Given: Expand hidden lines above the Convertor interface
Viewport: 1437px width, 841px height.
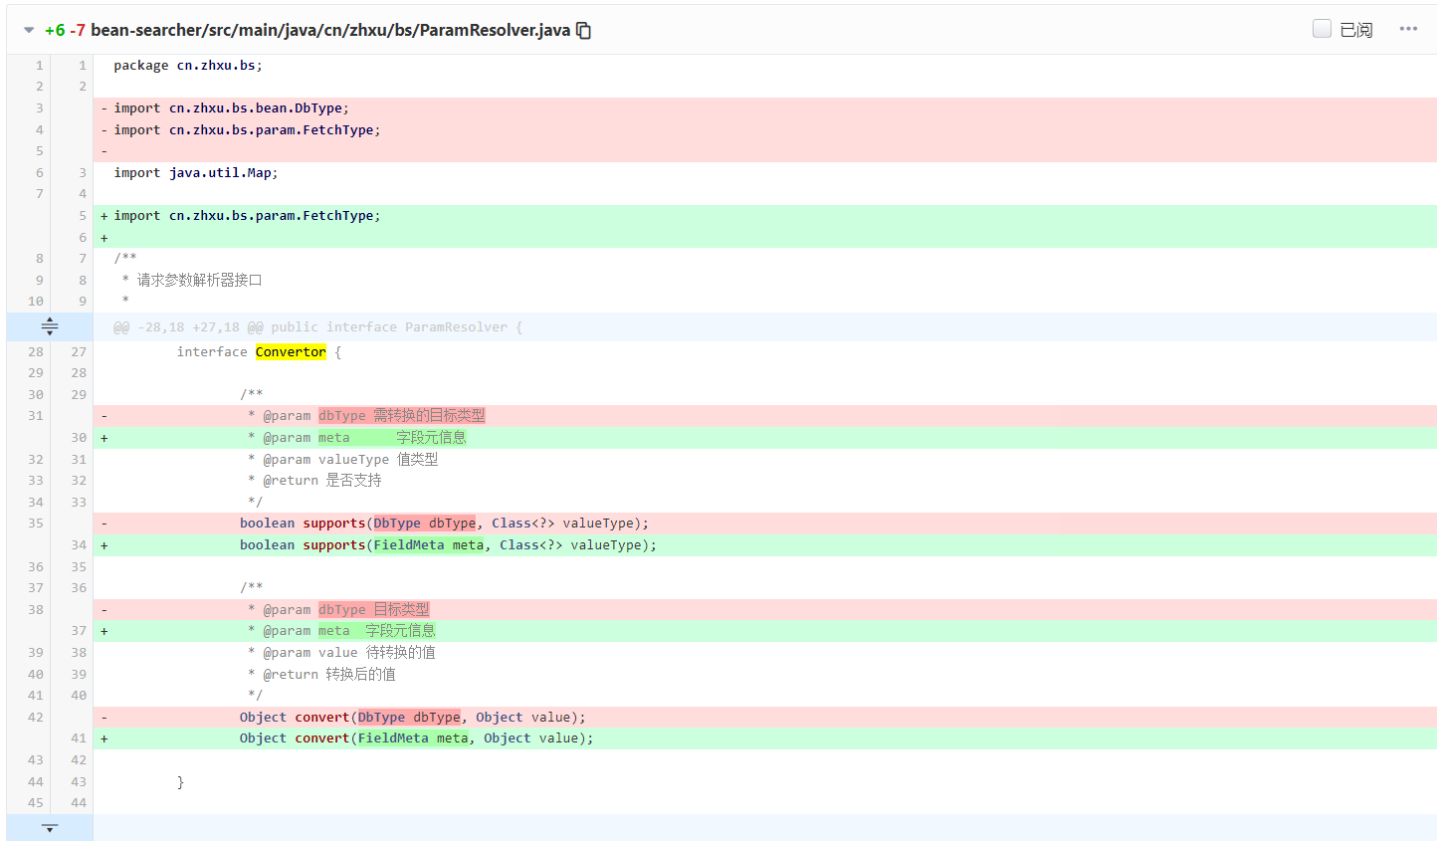Looking at the screenshot, I should tap(50, 326).
